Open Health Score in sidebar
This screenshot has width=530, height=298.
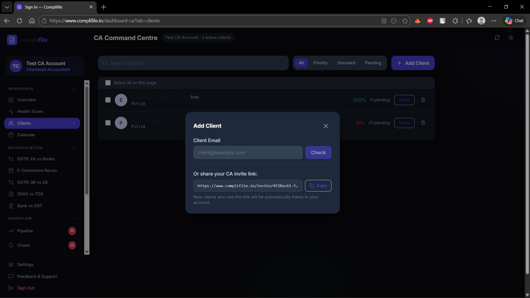pos(42,111)
